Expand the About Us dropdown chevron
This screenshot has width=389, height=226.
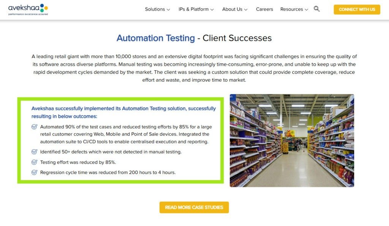tap(246, 9)
